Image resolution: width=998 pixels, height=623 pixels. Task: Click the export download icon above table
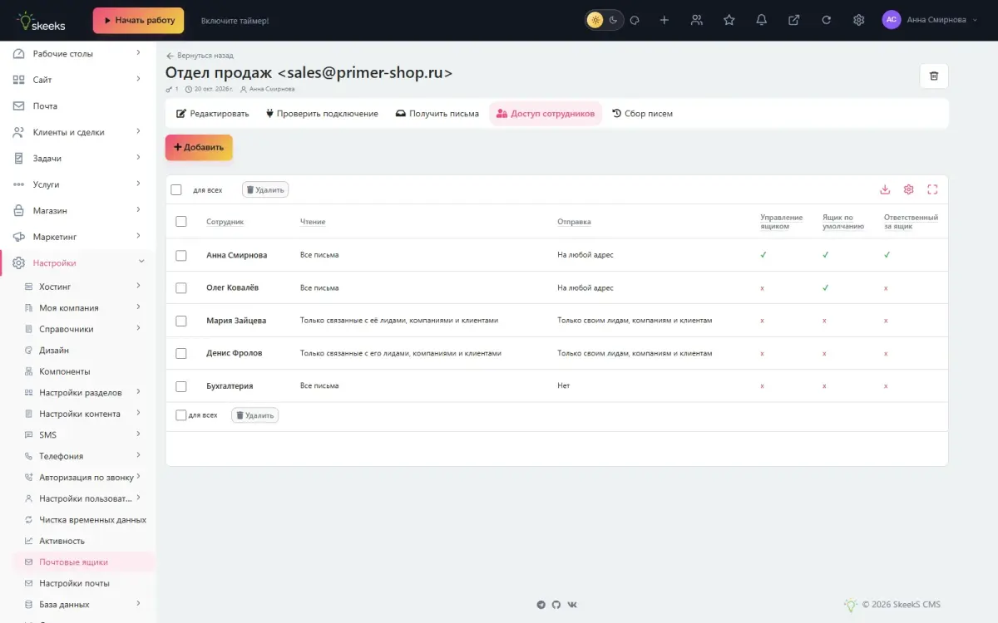coord(885,189)
